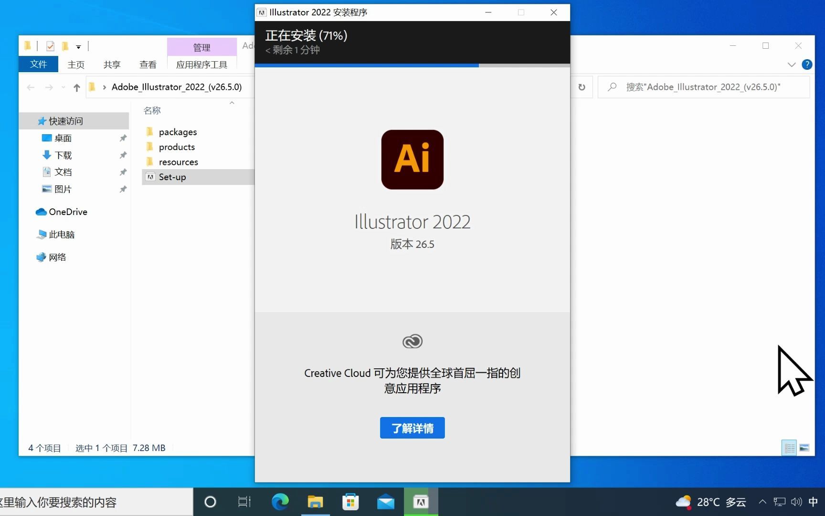Expand the breadcrumb chevron before folder name
Screen dimensions: 825x516
pos(104,87)
